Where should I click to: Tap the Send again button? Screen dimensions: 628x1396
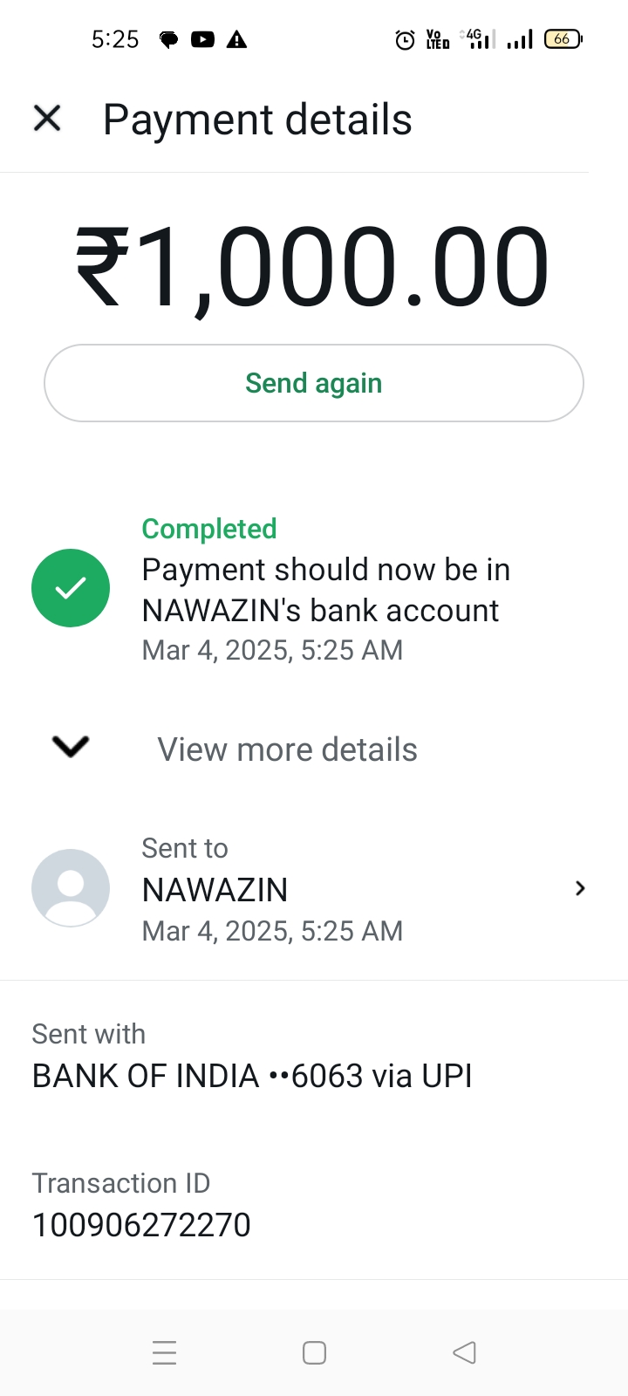click(x=314, y=383)
